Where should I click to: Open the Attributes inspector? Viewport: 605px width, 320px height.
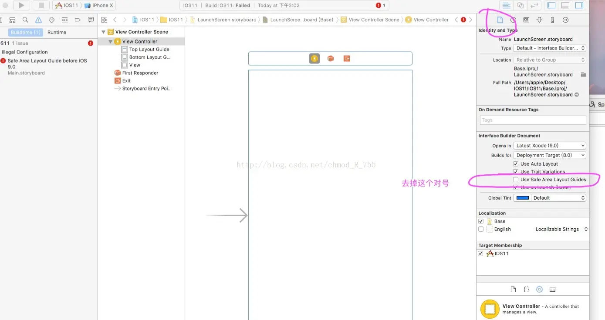click(x=539, y=20)
